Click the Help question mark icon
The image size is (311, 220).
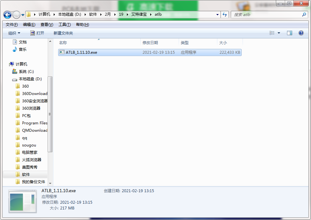[x=301, y=33]
